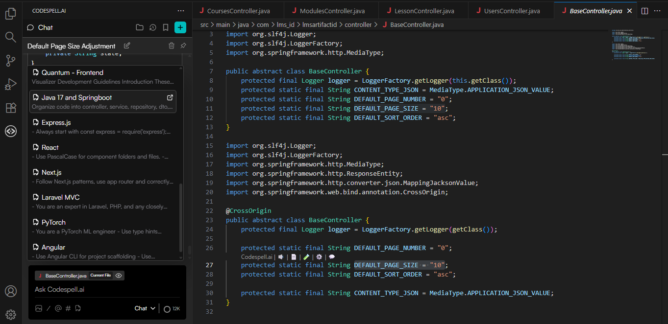Open Source Control view in activity bar

[11, 61]
